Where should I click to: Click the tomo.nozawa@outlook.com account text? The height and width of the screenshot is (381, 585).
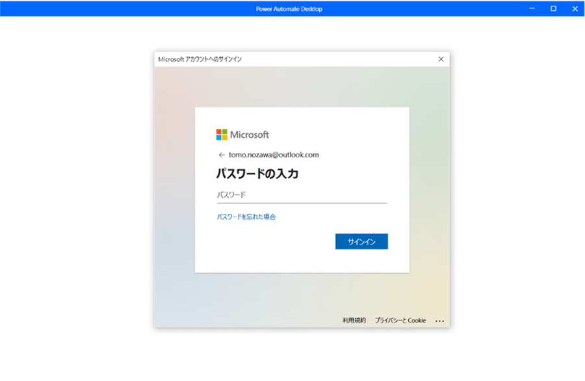pos(274,155)
